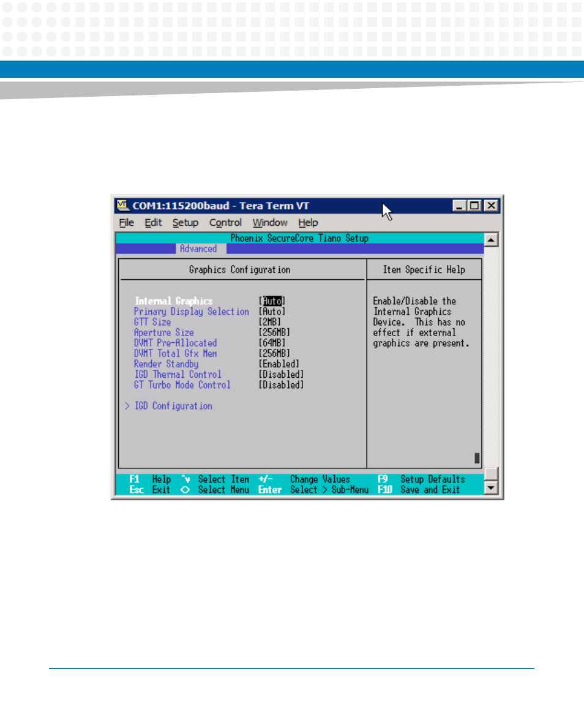Select the GT Turbo Mode Control setting
Image resolution: width=584 pixels, height=701 pixels.
coord(182,385)
